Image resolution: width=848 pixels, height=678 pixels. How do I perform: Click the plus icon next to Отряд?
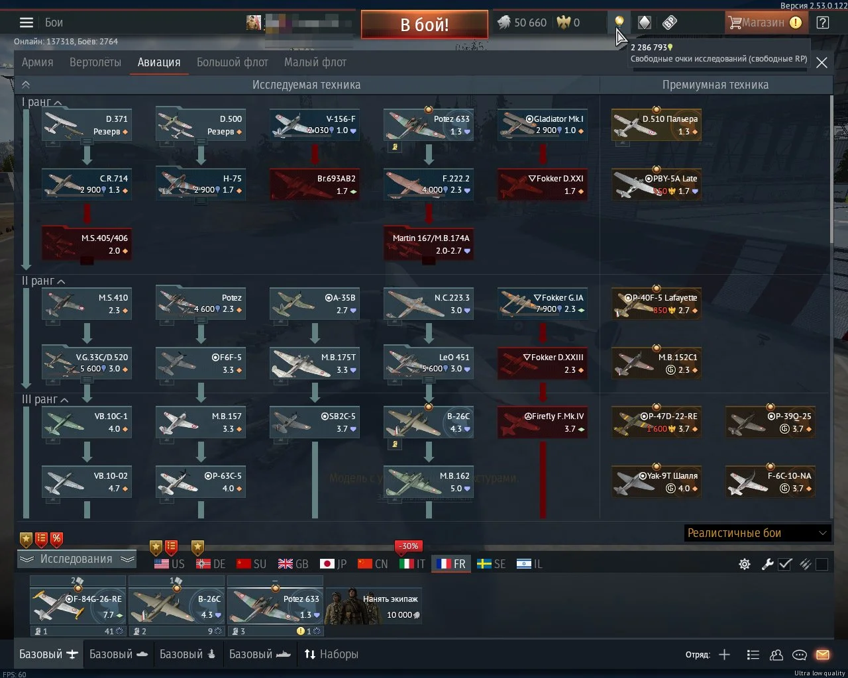724,655
